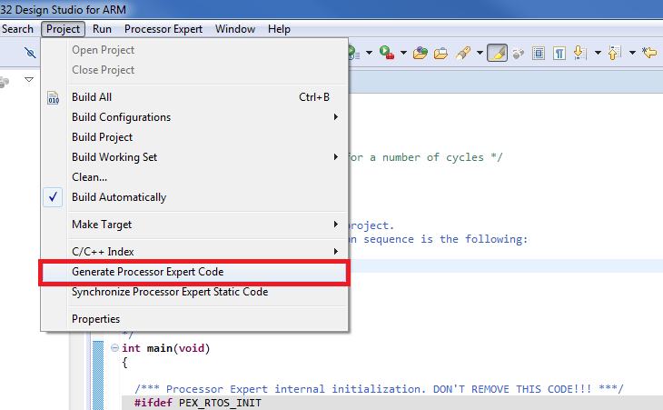Expand the Build Configurations submenu
663x410 pixels.
121,117
